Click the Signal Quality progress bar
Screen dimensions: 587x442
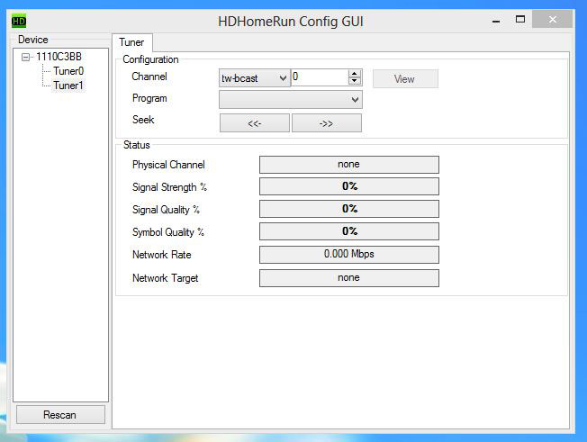click(x=349, y=209)
